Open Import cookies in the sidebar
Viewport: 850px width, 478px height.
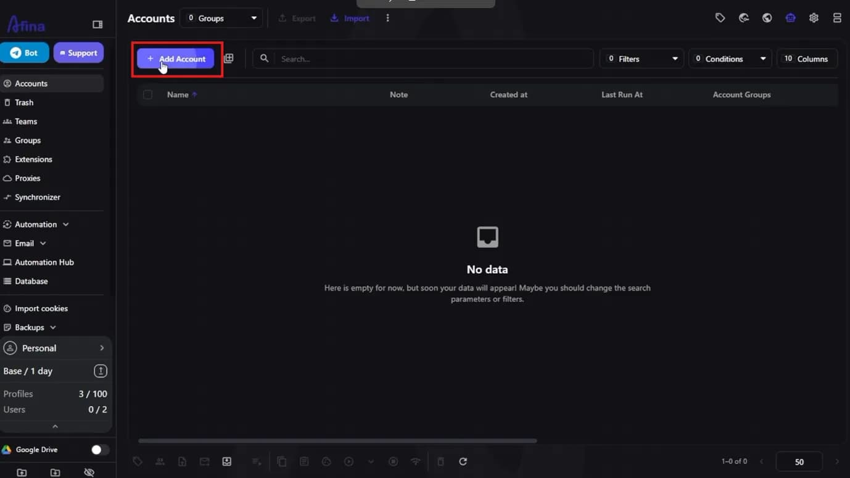click(52, 308)
